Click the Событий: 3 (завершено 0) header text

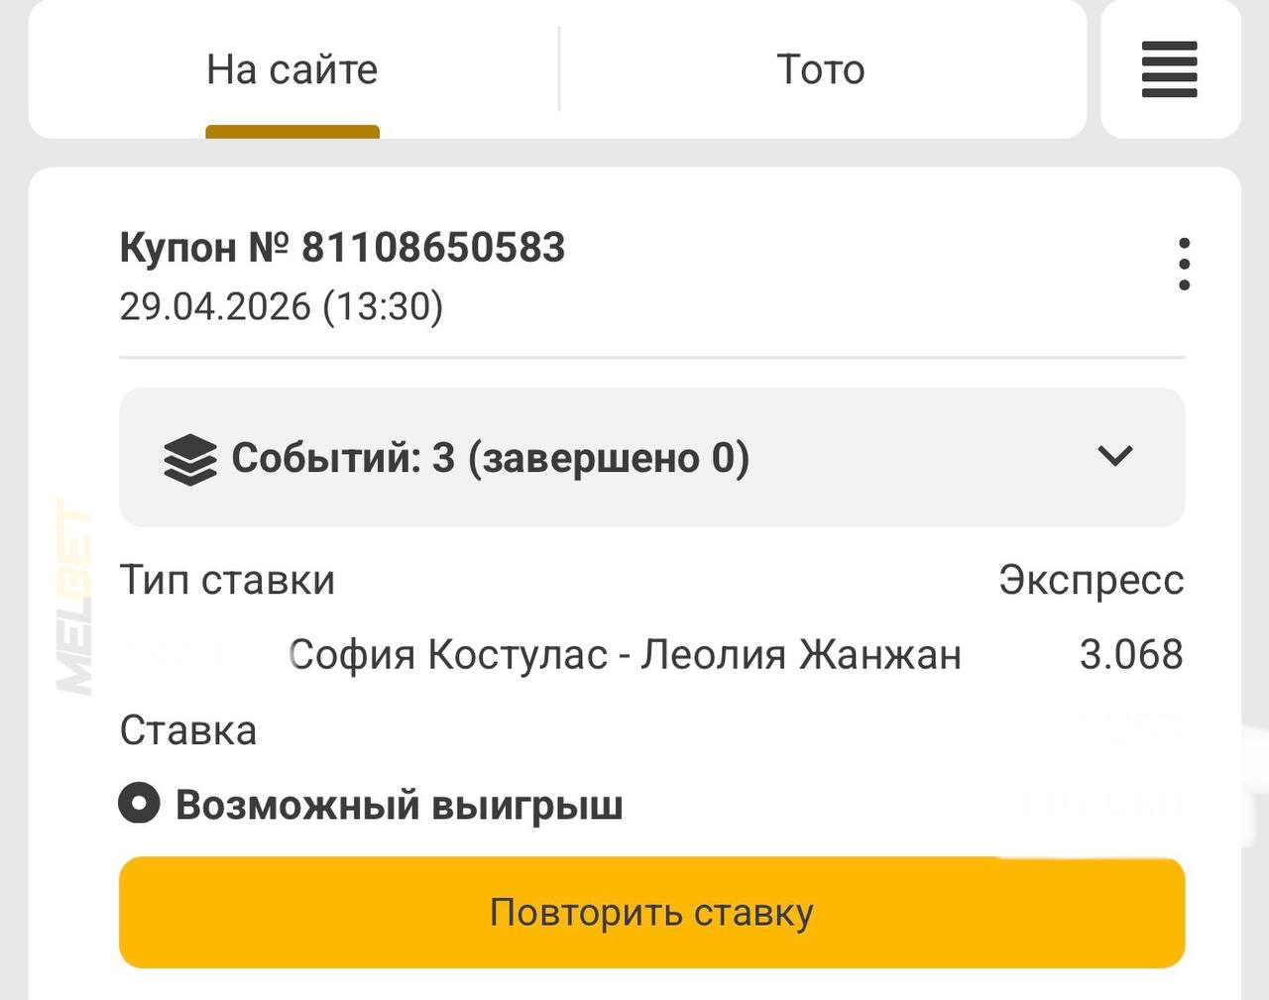(490, 458)
